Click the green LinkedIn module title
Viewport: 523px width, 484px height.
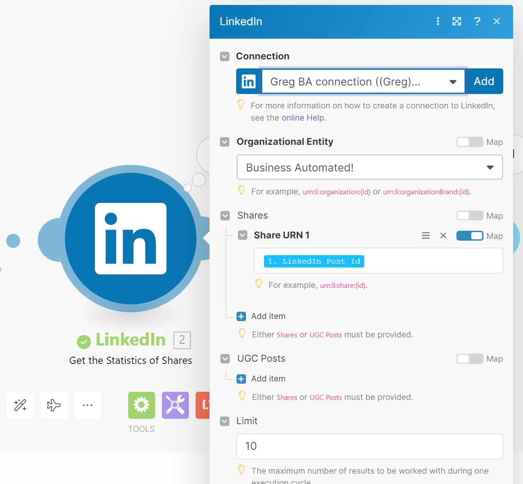point(130,340)
